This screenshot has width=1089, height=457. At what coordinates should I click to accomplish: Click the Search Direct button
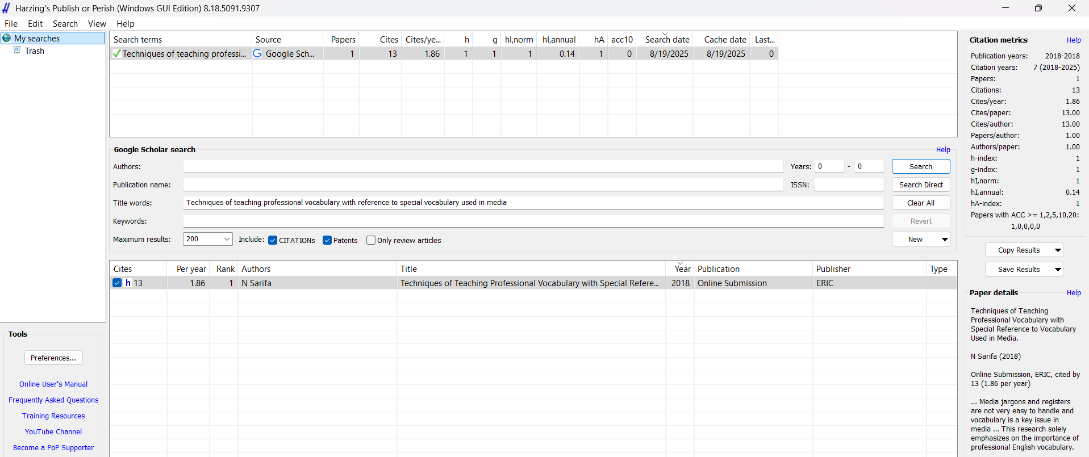[x=921, y=185]
